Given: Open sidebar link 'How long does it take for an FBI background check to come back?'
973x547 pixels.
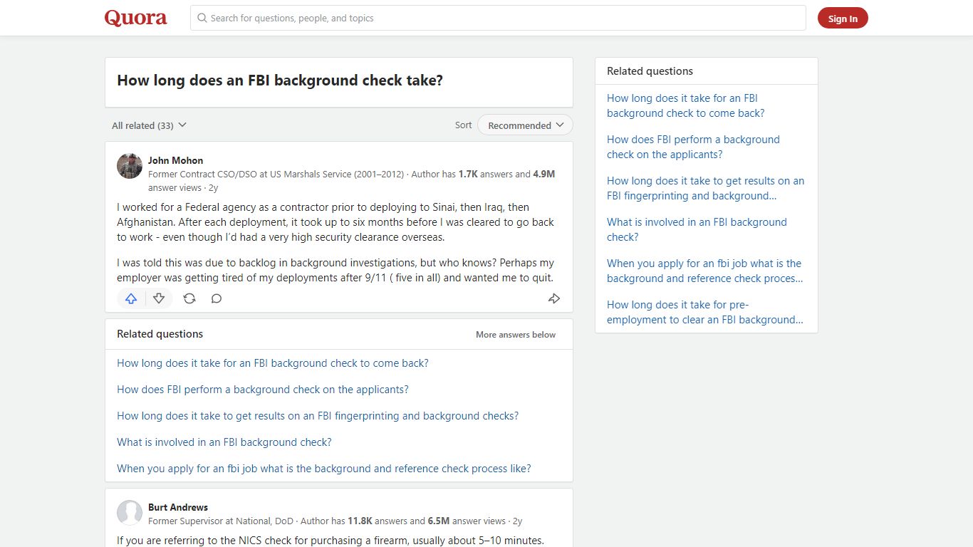Looking at the screenshot, I should 686,105.
